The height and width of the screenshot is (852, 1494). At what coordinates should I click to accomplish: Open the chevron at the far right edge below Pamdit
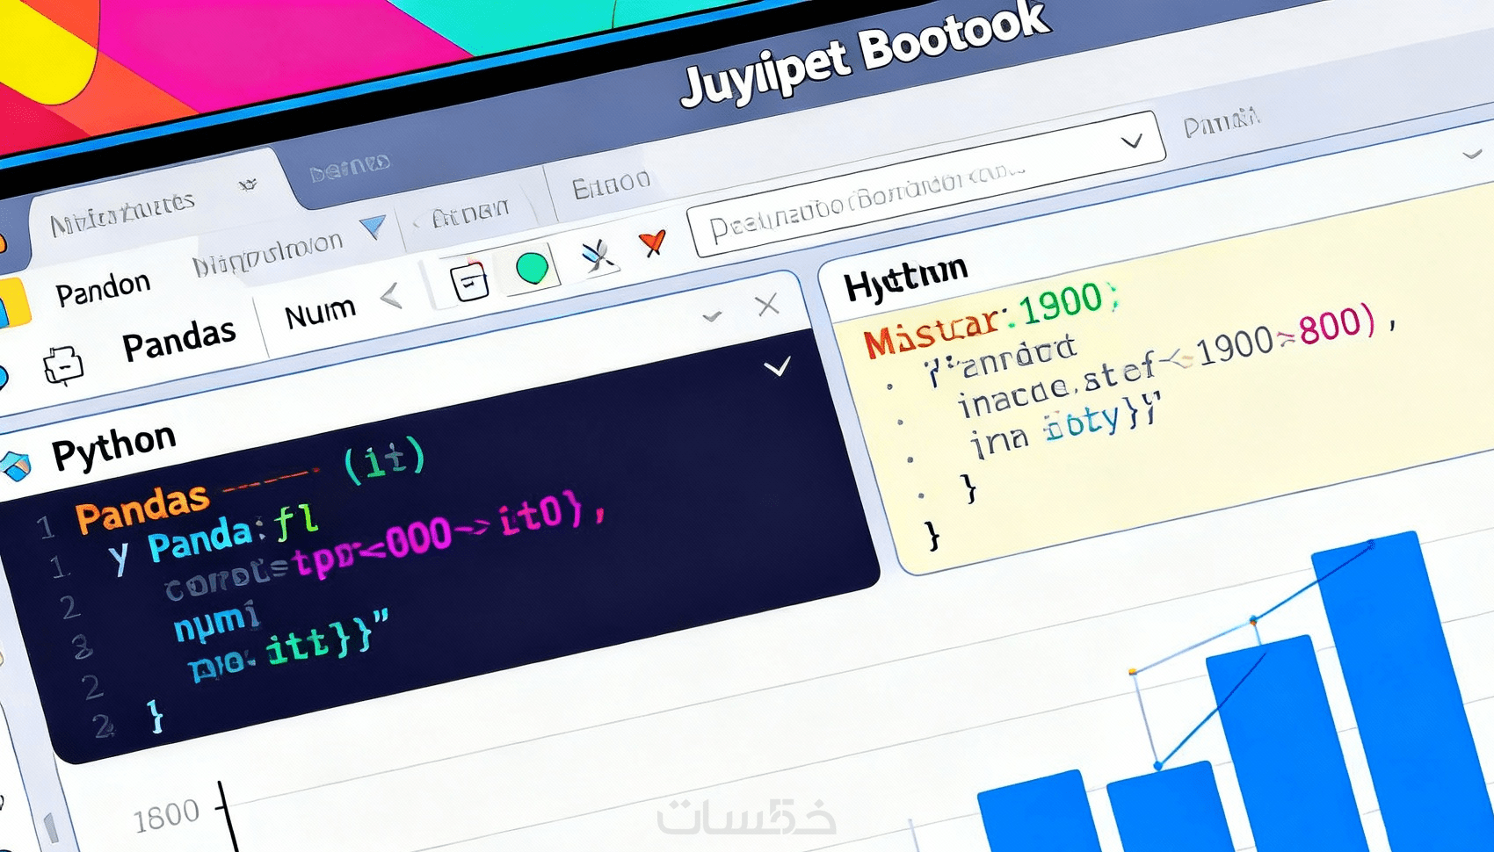[1473, 155]
